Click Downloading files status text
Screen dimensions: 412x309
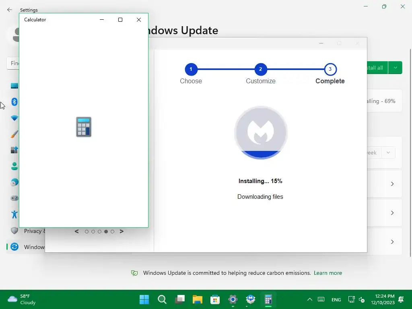click(260, 197)
